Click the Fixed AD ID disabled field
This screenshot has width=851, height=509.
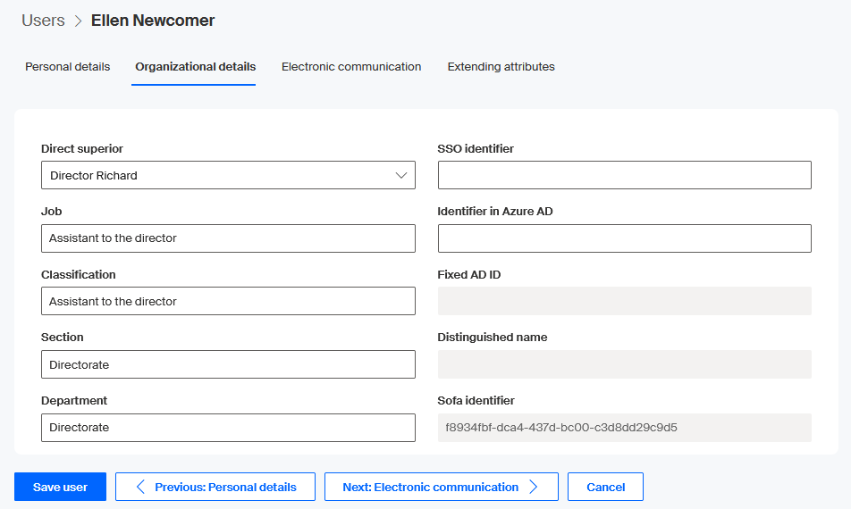(624, 302)
